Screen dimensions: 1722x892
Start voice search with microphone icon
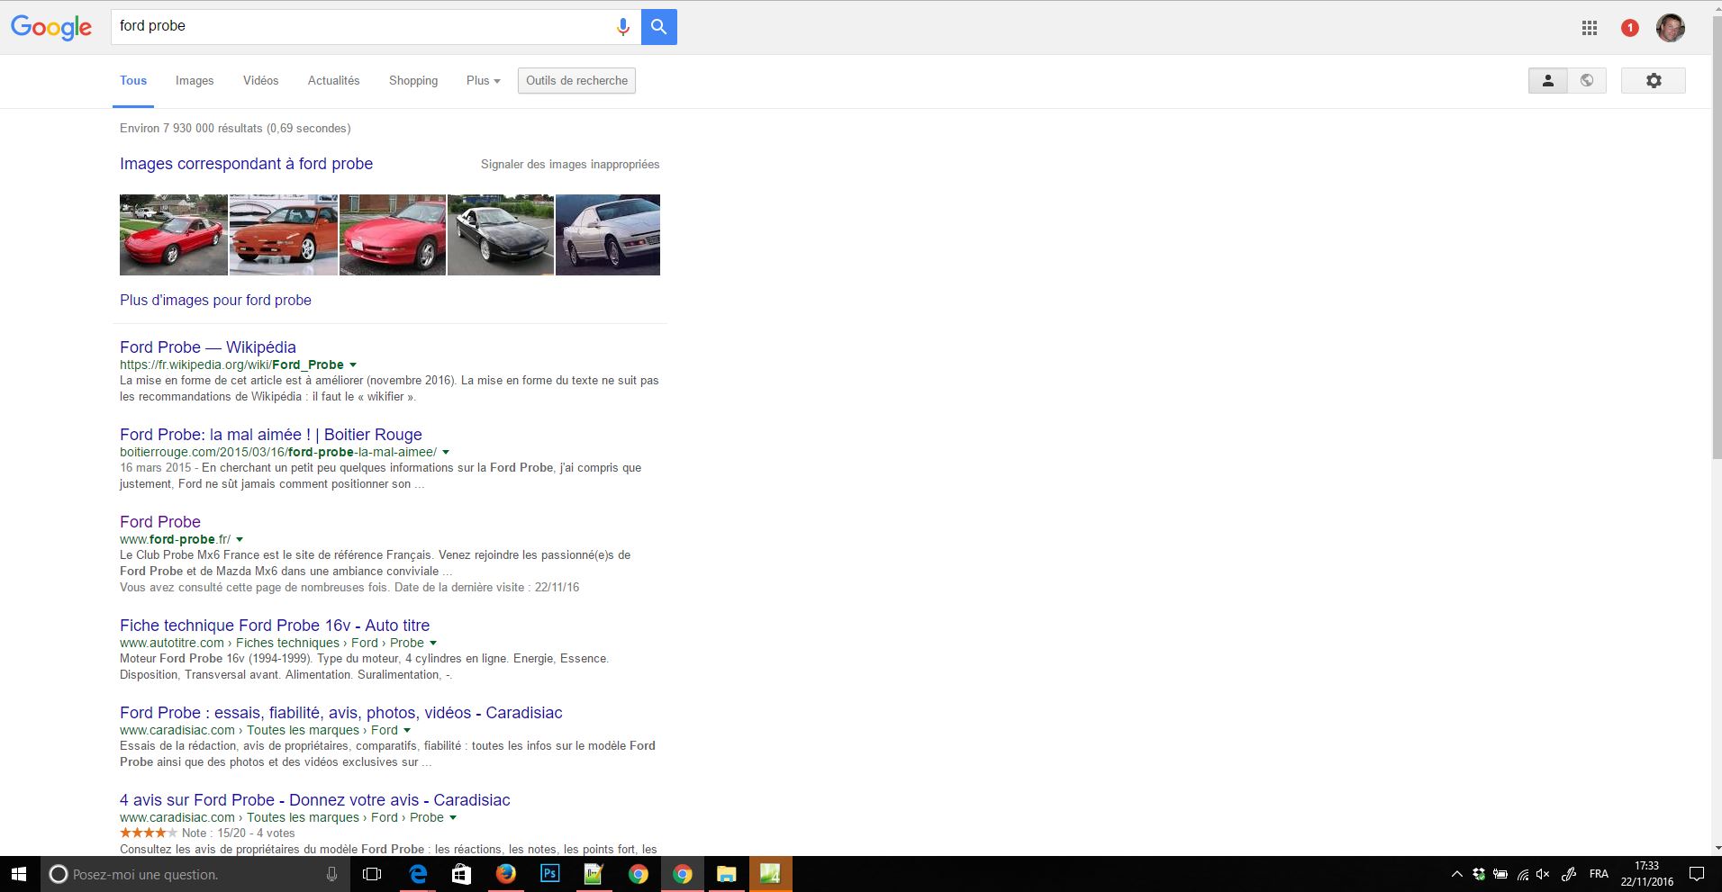click(622, 27)
